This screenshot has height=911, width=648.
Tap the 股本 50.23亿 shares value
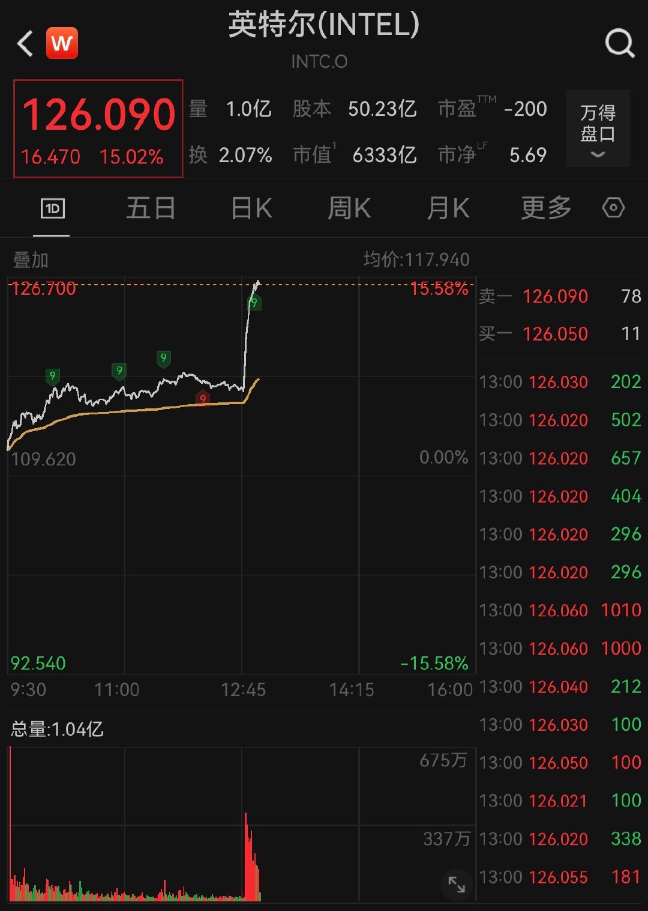point(355,109)
